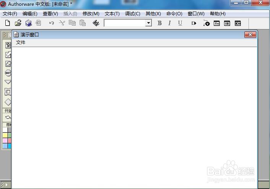The width and height of the screenshot is (270, 189).
Task: Toggle Italic formatting
Action: (x=170, y=23)
